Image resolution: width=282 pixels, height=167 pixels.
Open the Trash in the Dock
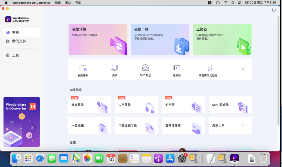tap(263, 158)
